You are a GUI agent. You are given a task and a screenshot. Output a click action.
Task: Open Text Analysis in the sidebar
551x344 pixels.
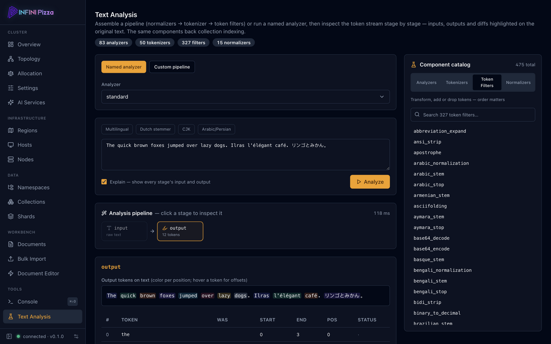click(x=42, y=316)
